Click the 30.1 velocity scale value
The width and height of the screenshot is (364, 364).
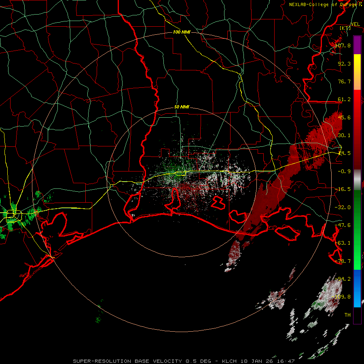coord(344,135)
